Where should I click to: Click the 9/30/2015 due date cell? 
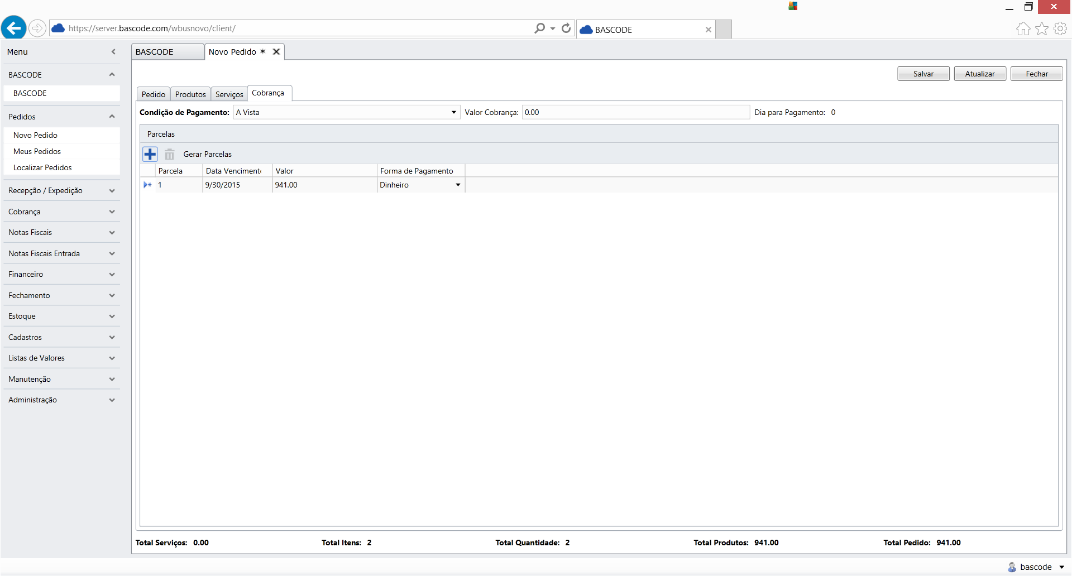(237, 185)
